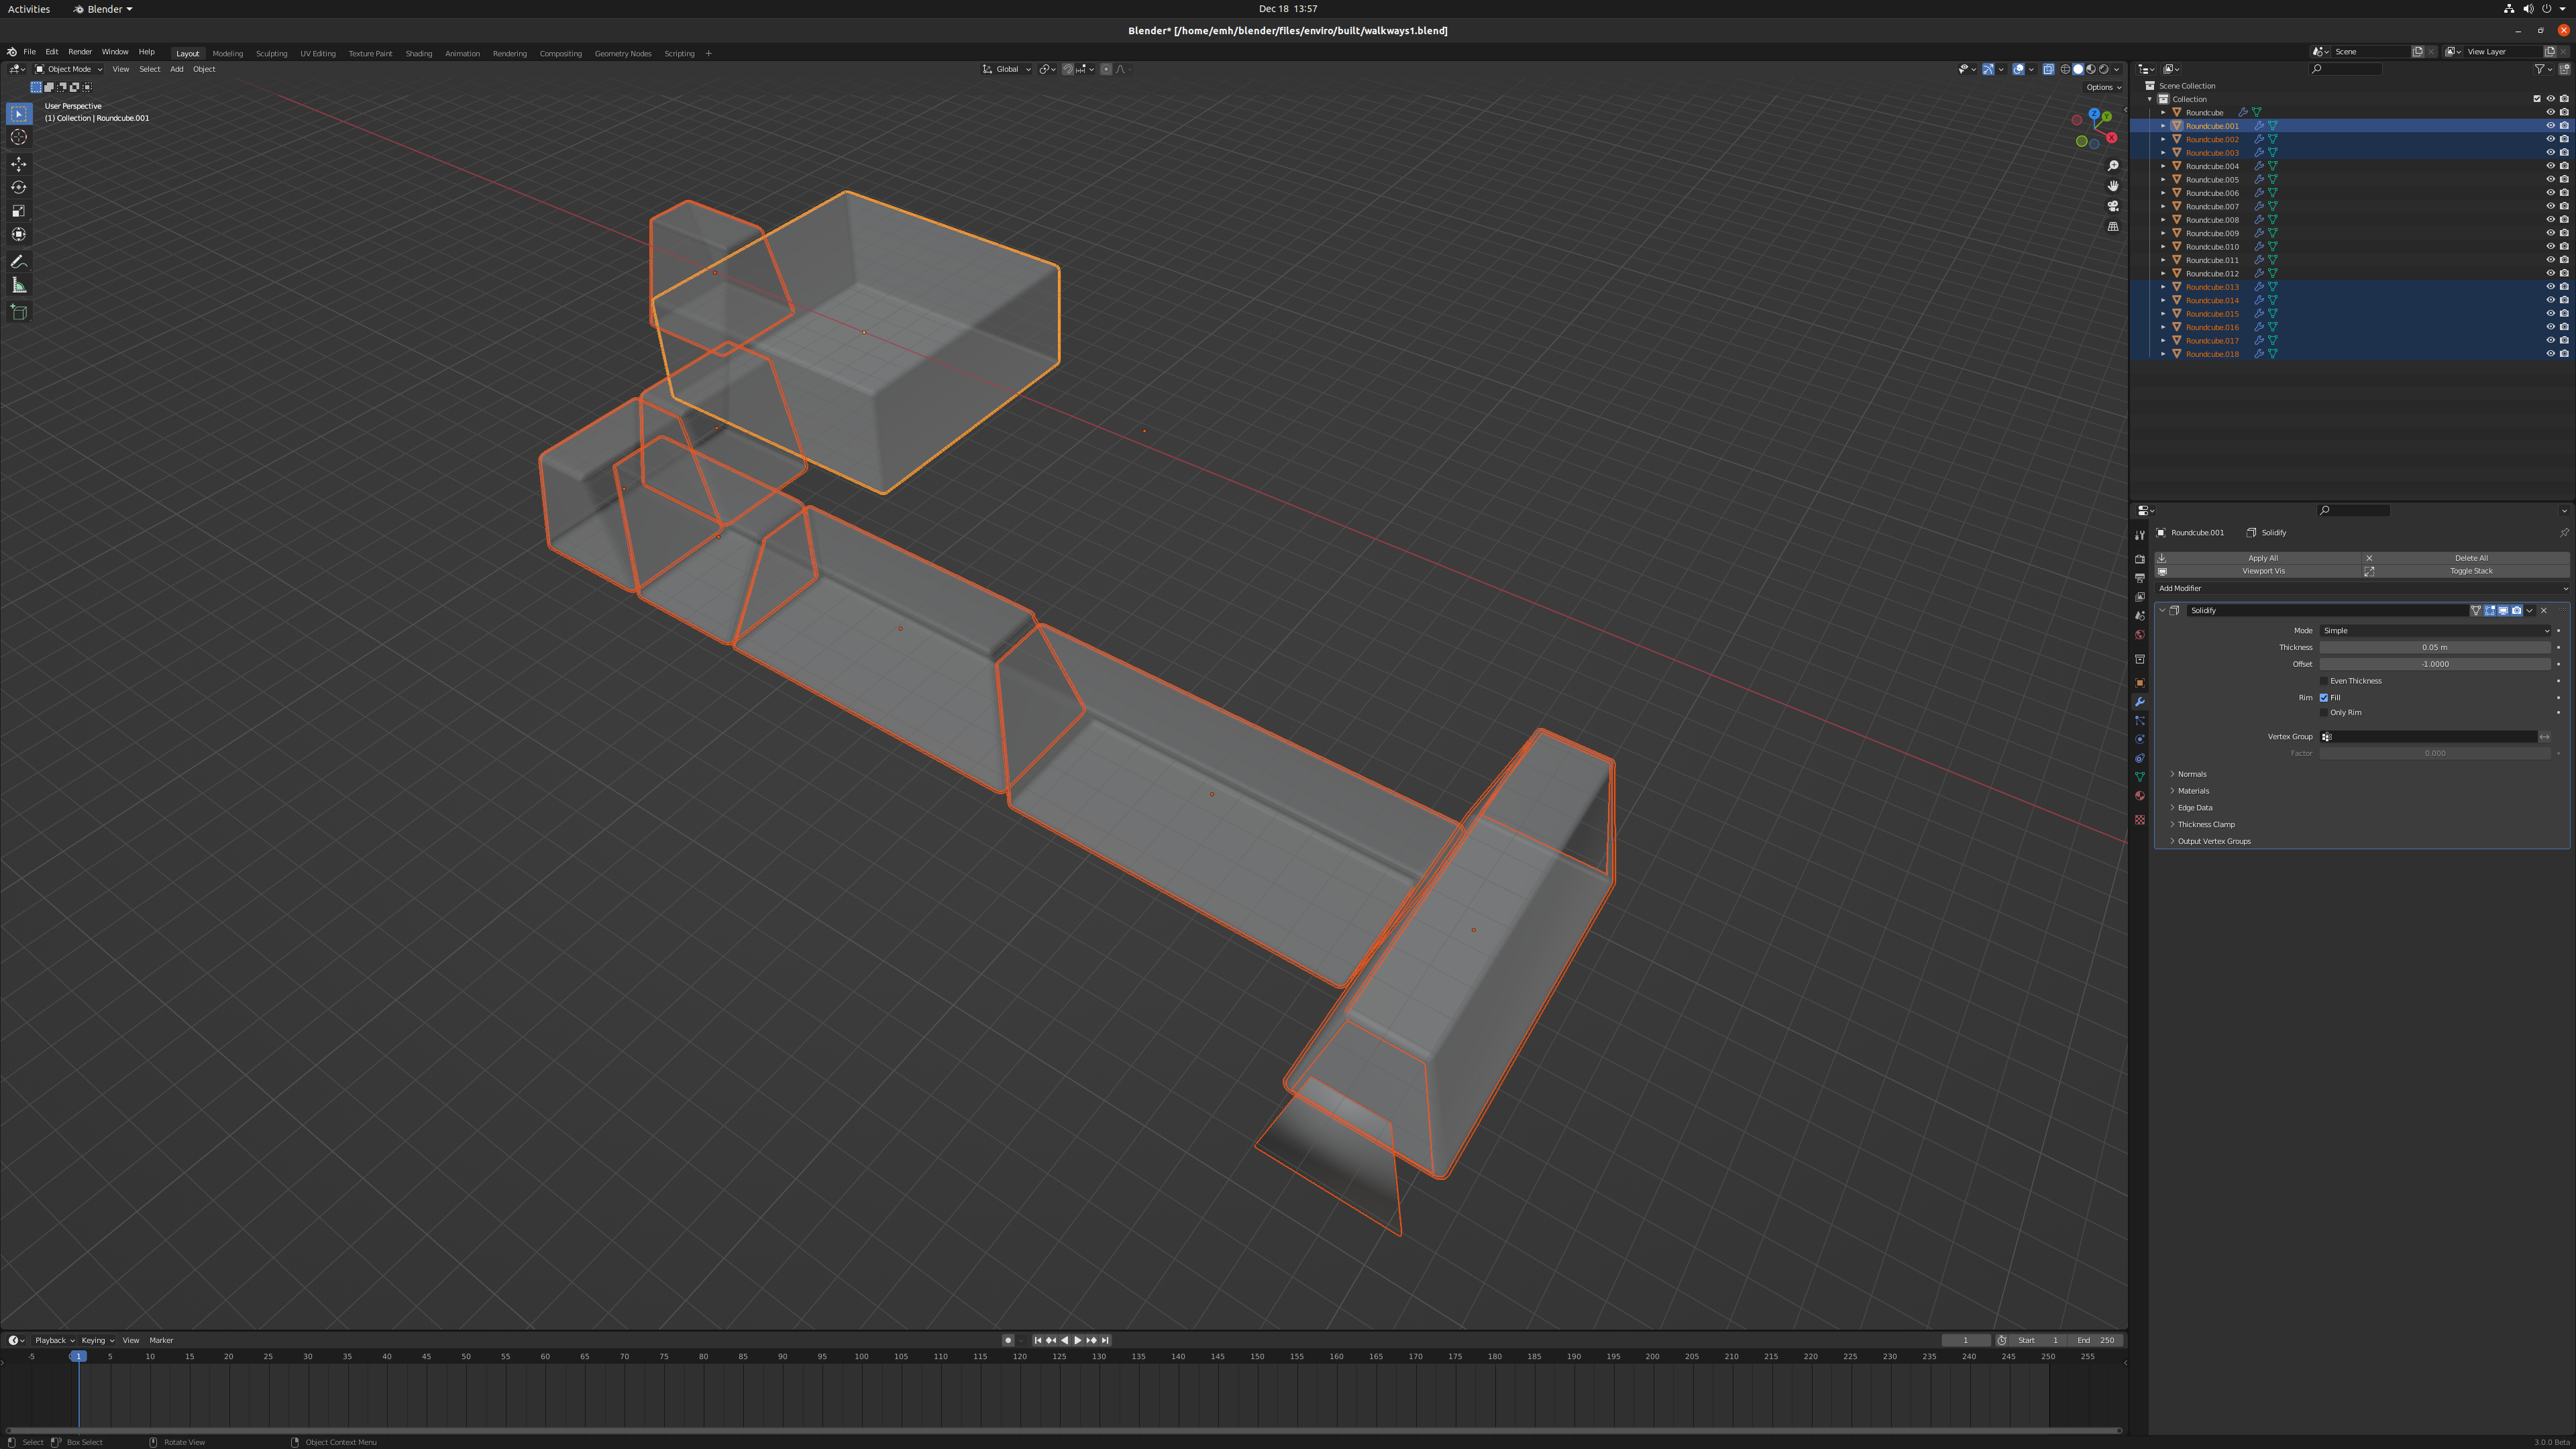Image resolution: width=2576 pixels, height=1449 pixels.
Task: Toggle the camera view icon
Action: click(x=2113, y=206)
